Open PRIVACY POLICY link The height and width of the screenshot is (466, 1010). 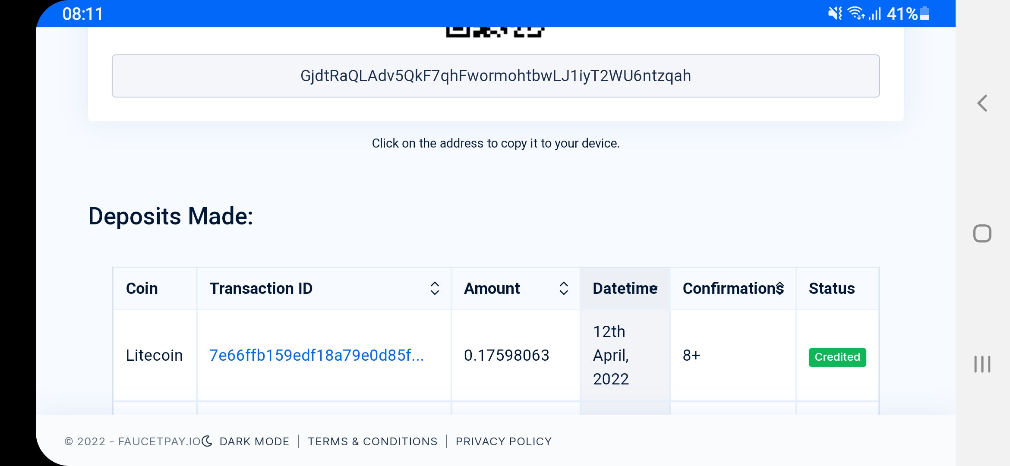click(504, 441)
